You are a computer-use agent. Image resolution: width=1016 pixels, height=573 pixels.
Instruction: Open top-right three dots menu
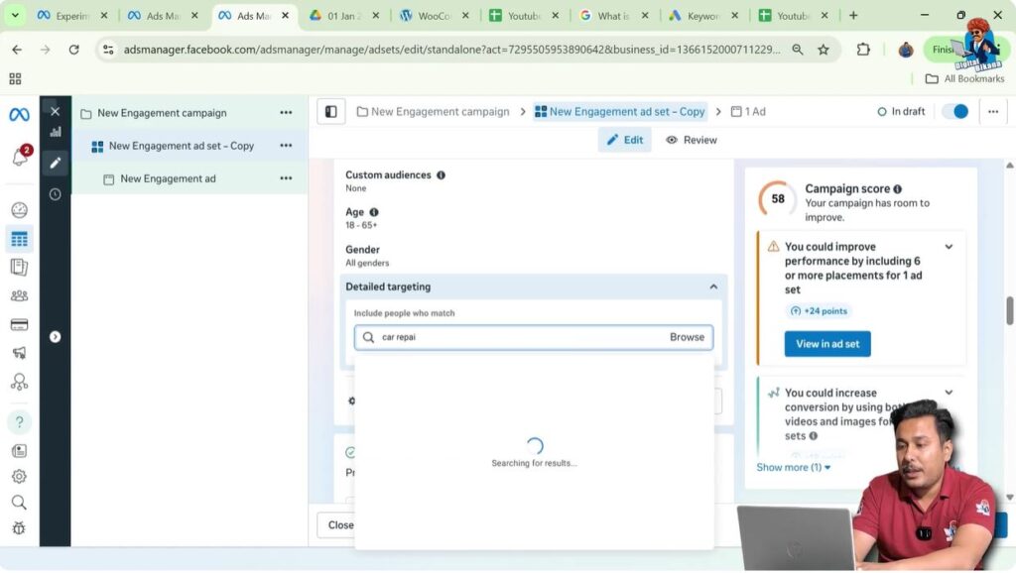pos(993,111)
